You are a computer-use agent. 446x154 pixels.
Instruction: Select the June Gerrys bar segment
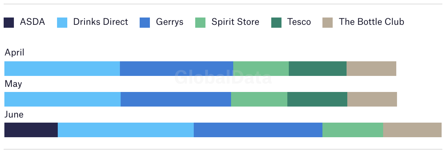click(x=258, y=130)
